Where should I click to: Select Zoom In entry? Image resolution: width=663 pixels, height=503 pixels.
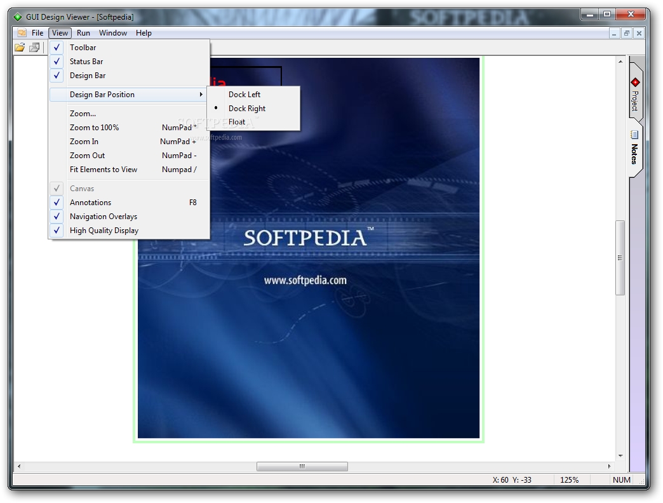pos(130,141)
